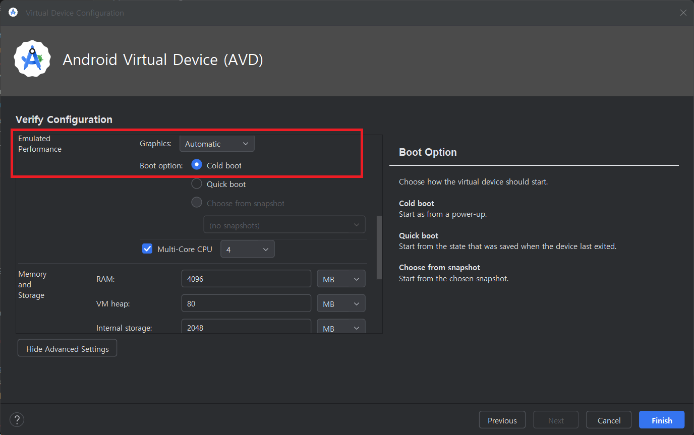This screenshot has width=694, height=435.
Task: Open the Internal storage unit dropdown
Action: tap(341, 328)
